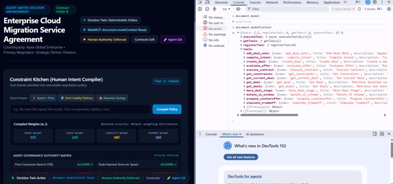Click the console scrollbar right arrow

[385, 115]
